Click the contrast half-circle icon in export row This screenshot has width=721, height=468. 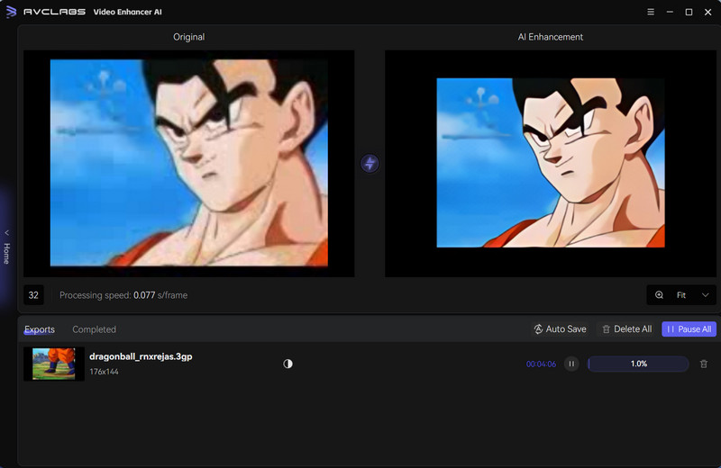(287, 364)
